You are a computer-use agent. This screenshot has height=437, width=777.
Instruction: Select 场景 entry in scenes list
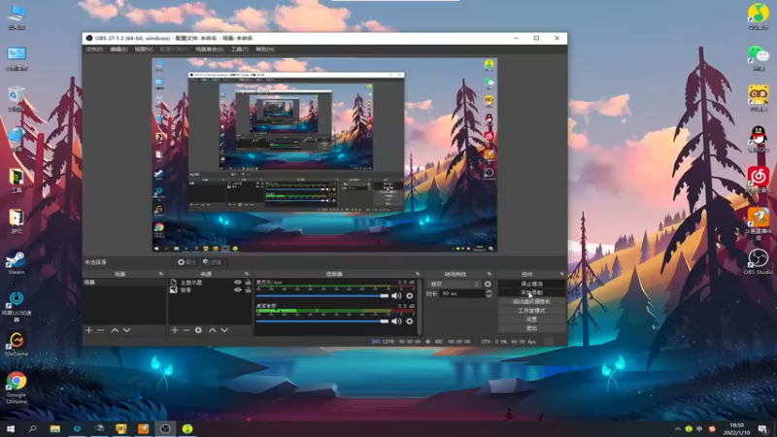[124, 283]
